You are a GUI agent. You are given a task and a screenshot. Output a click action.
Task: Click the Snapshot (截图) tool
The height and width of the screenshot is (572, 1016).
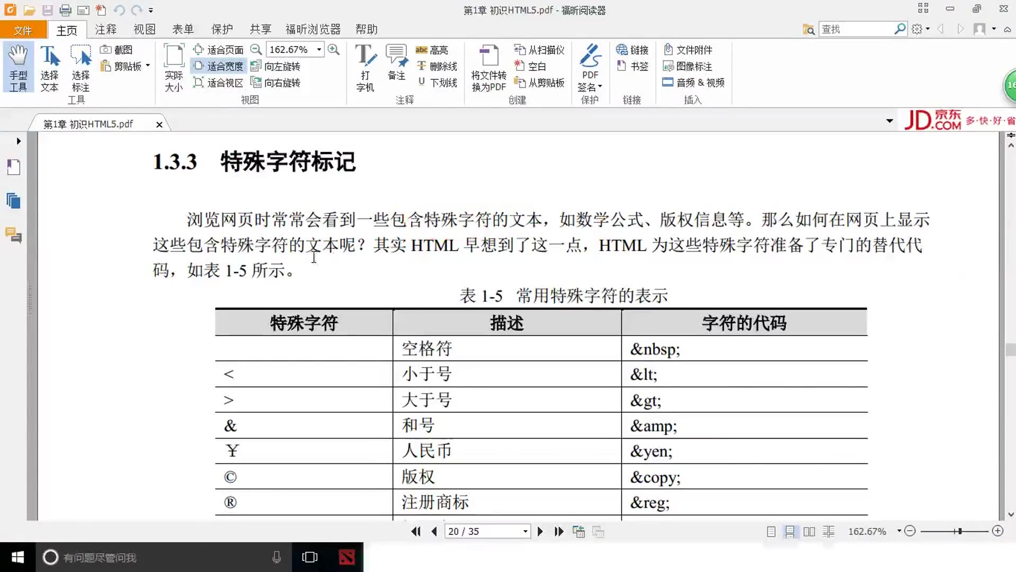point(117,50)
